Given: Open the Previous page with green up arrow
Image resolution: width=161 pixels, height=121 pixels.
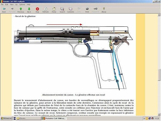Looking at the screenshot, I should point(21,10).
